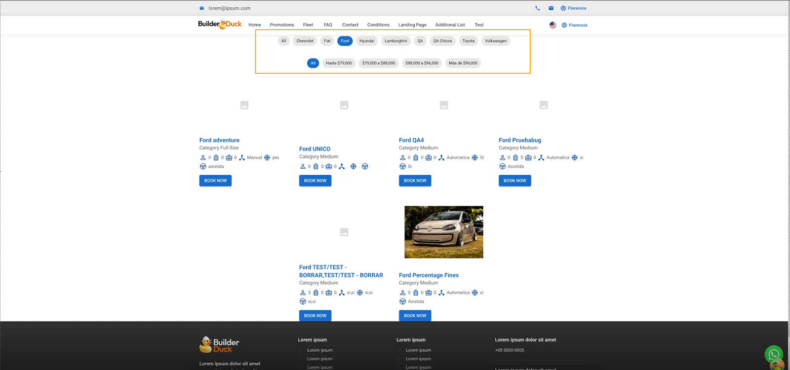Open the FAQ navigation item
Image resolution: width=790 pixels, height=370 pixels.
pos(328,25)
